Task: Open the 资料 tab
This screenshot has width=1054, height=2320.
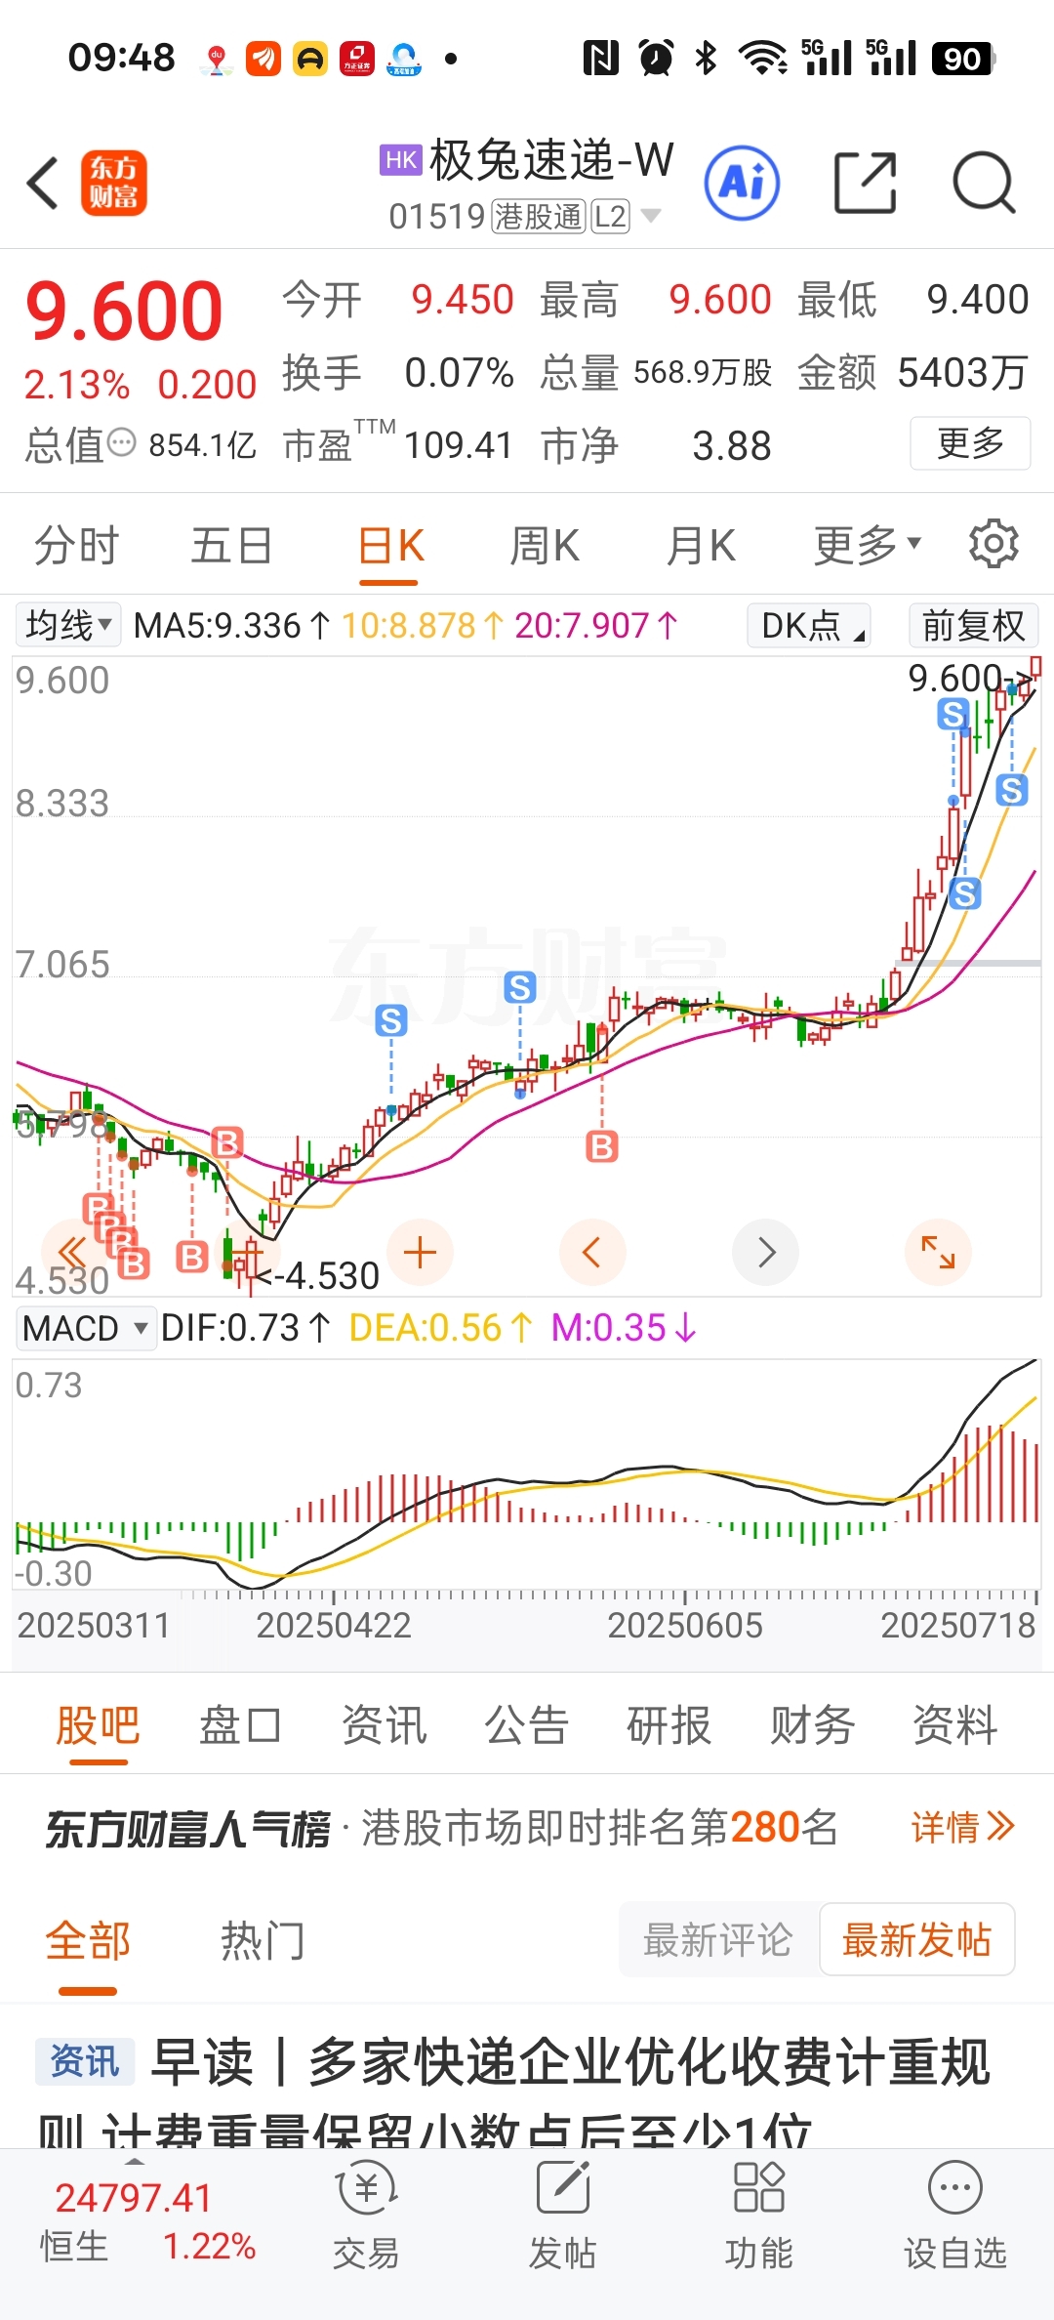Action: pyautogui.click(x=954, y=1725)
